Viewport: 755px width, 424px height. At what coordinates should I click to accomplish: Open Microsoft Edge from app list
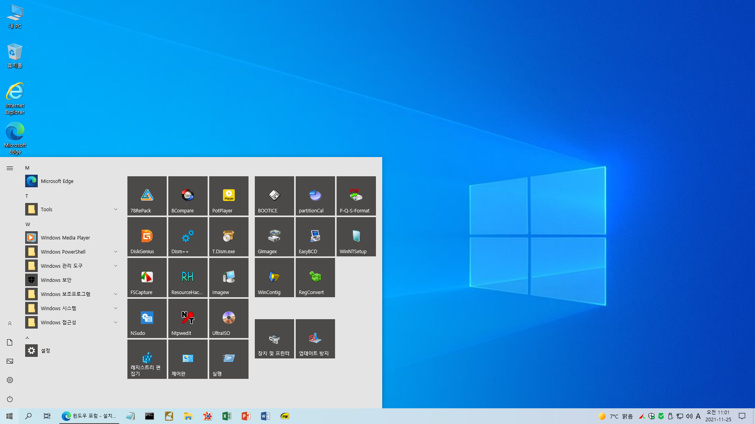pos(72,181)
